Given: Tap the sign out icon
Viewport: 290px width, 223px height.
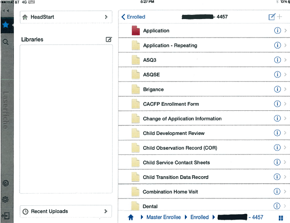Looking at the screenshot, I should coord(6,216).
